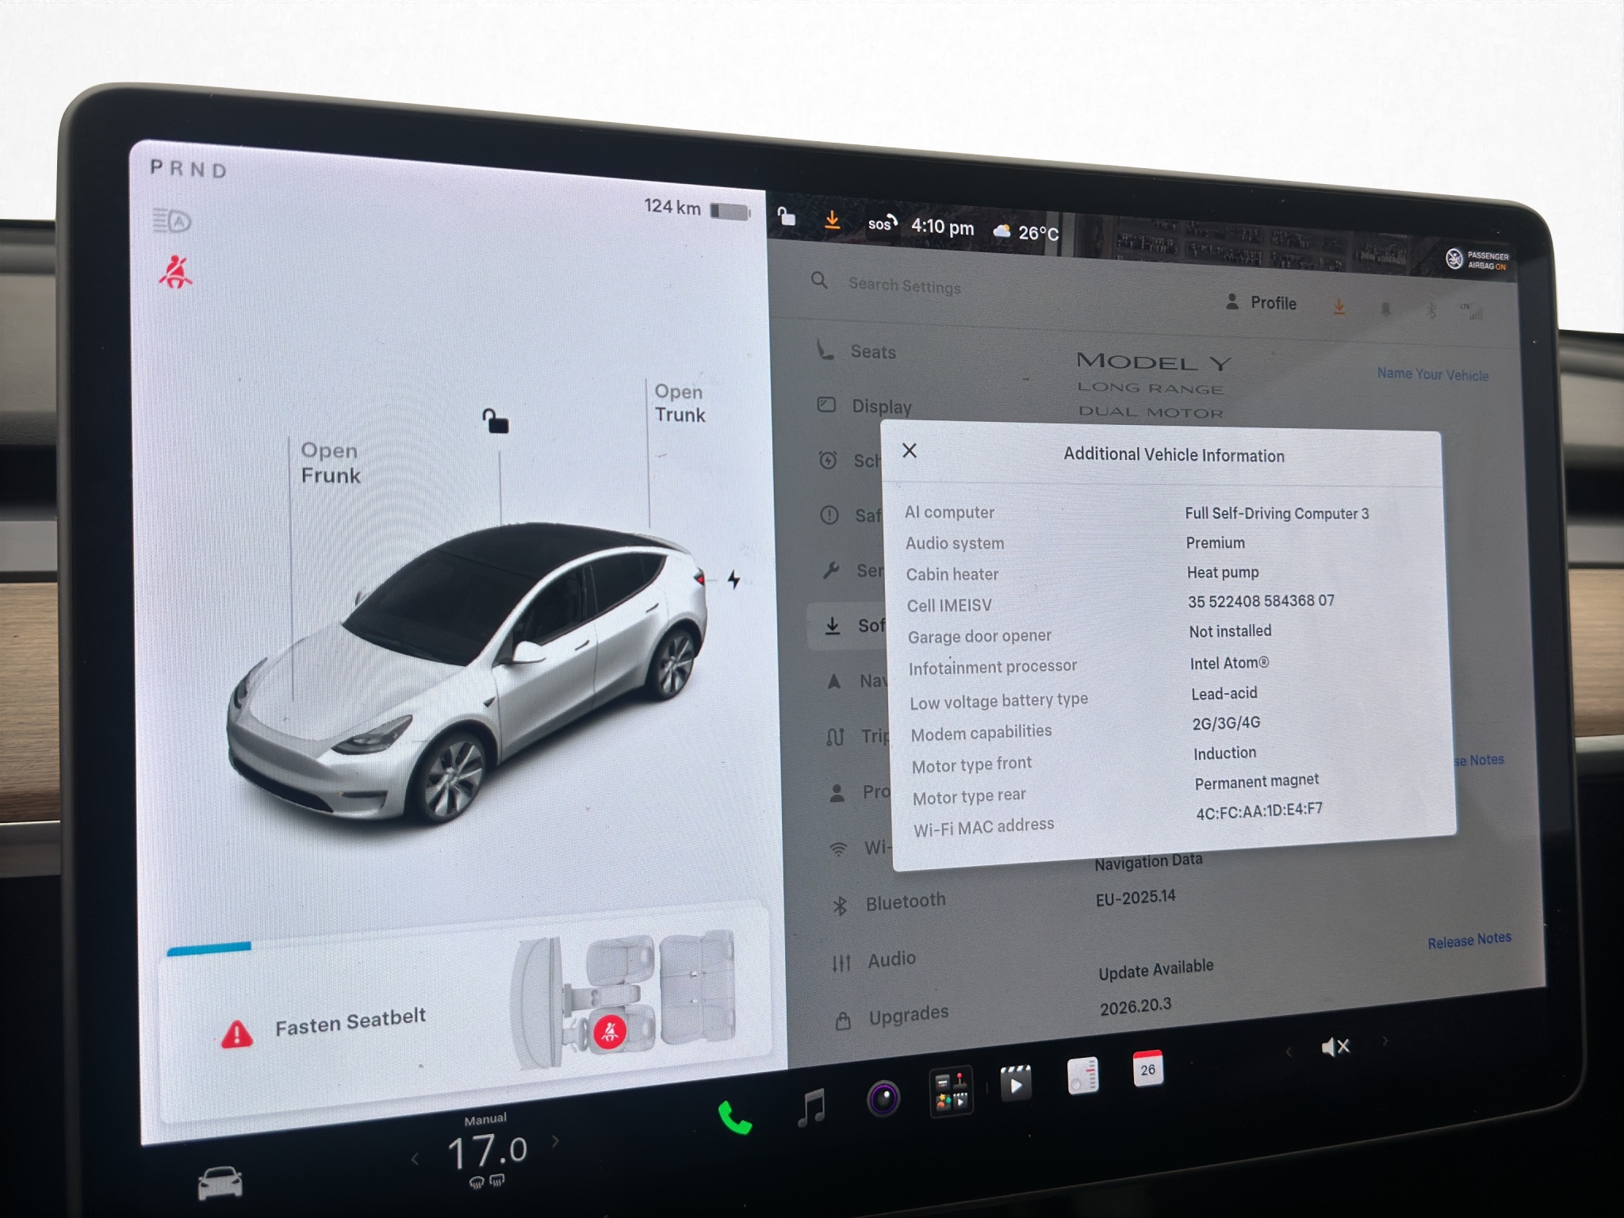Tap the Search Settings field
Image resolution: width=1624 pixels, height=1218 pixels.
tap(904, 285)
